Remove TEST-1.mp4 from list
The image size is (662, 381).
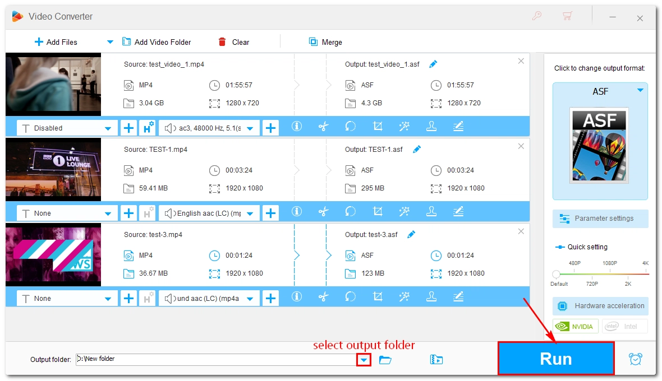coord(521,146)
